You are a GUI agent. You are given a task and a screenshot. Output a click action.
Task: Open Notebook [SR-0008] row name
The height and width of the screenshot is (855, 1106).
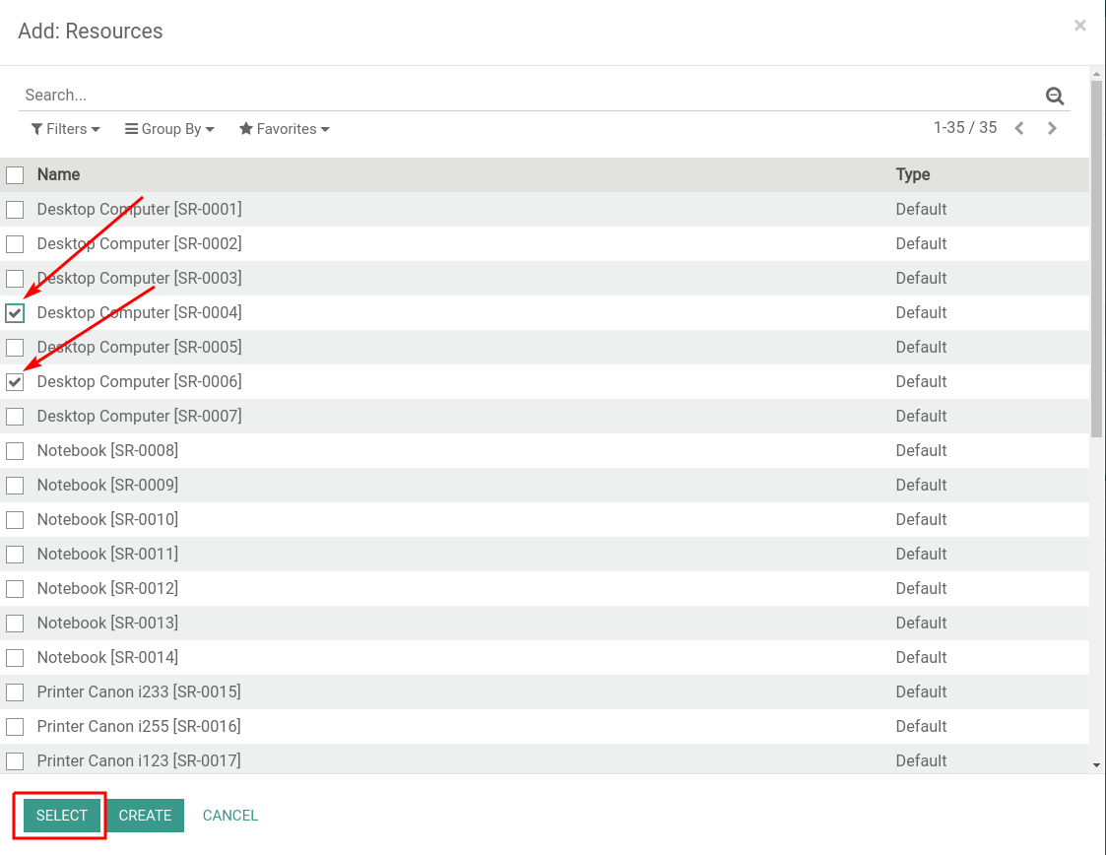107,451
